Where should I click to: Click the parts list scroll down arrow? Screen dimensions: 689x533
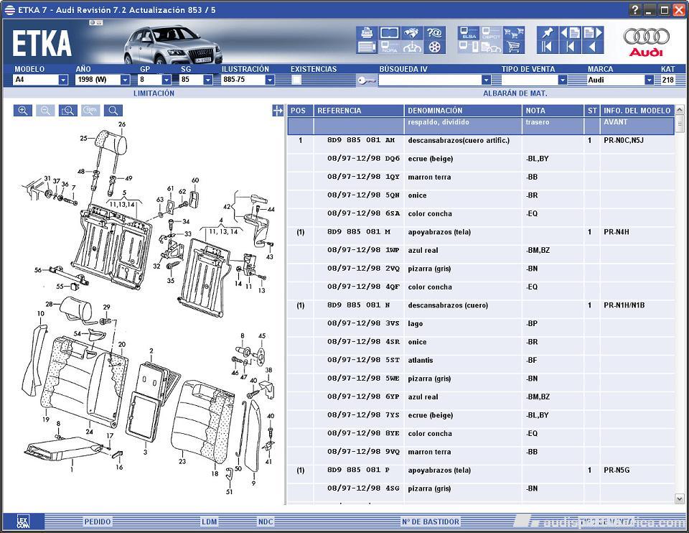(680, 499)
